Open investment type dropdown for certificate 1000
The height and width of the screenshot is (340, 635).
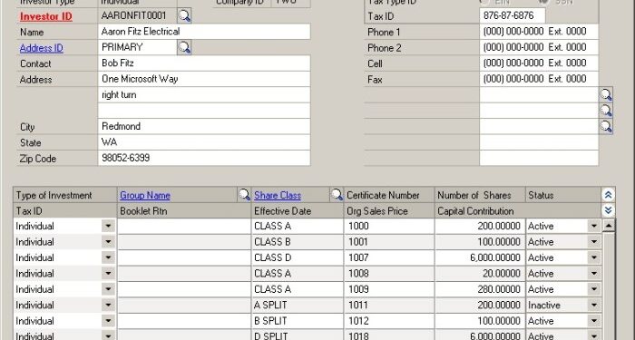pos(108,226)
